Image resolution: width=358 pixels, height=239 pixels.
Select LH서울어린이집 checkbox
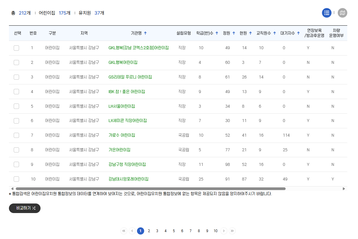tap(16, 106)
